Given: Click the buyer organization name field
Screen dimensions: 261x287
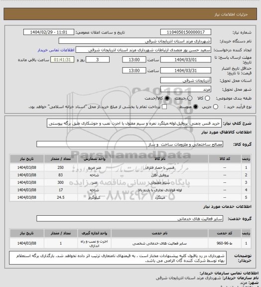Looking at the screenshot, I should [x=134, y=41].
